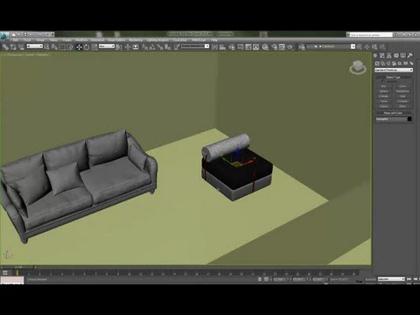Toggle the Spinner Snap button
420x315 pixels.
(168, 47)
